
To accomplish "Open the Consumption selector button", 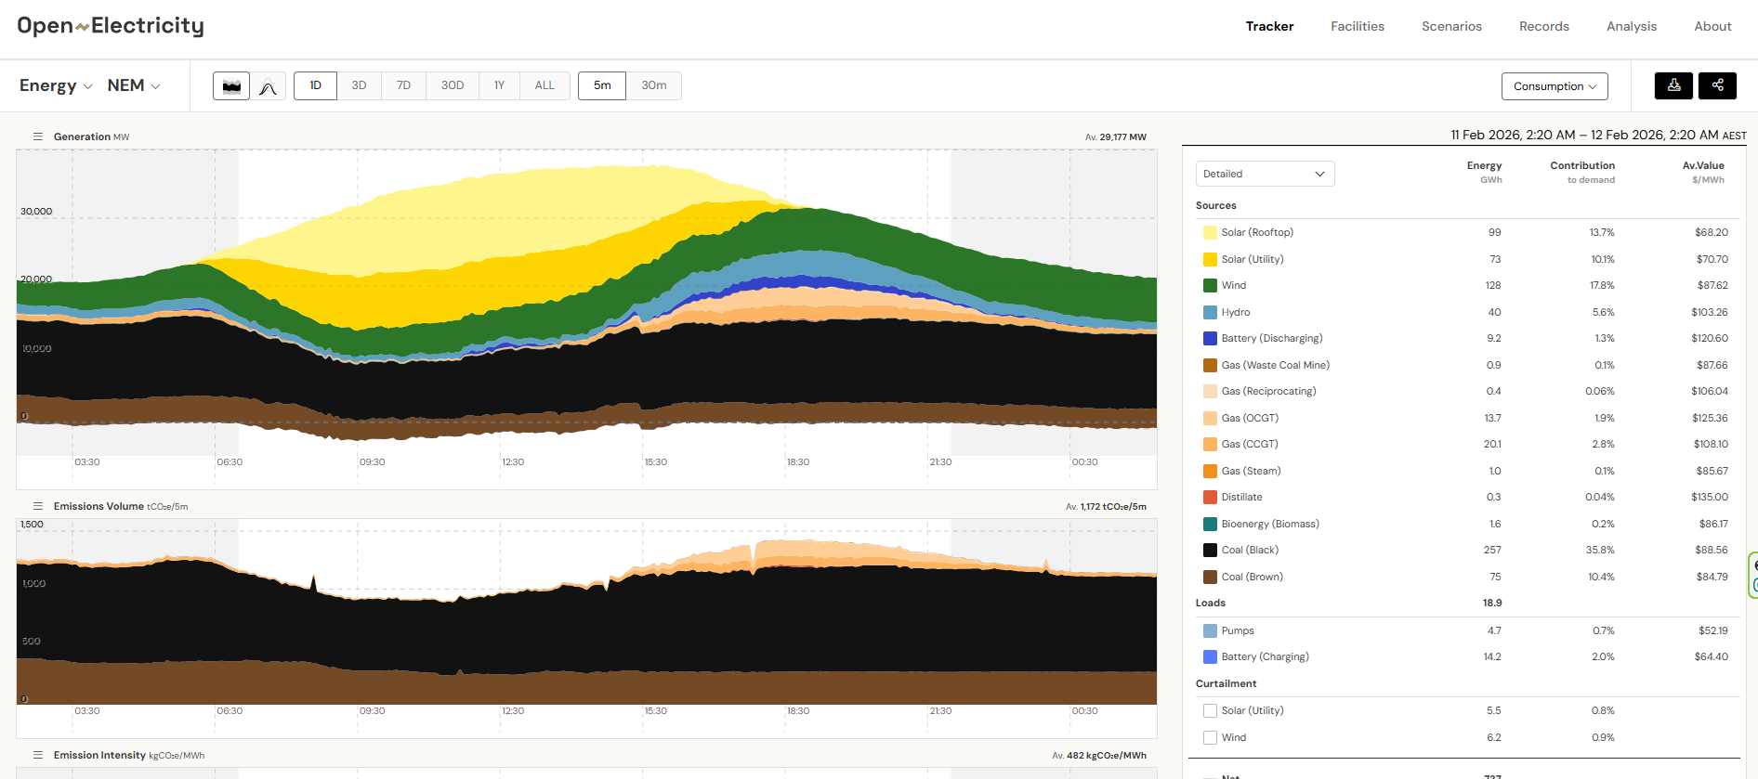I will (x=1554, y=86).
